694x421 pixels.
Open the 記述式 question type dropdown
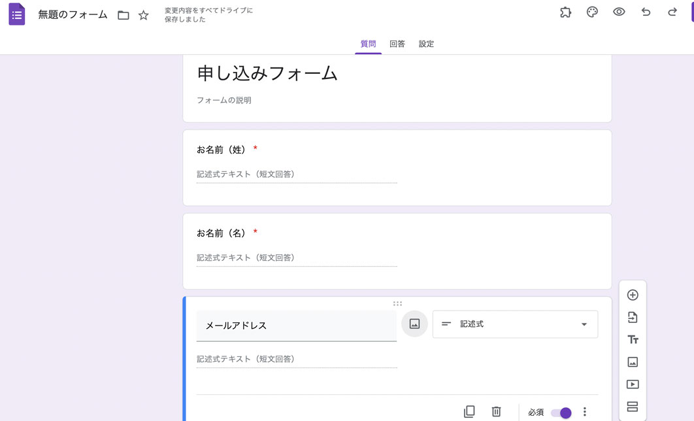pyautogui.click(x=515, y=324)
